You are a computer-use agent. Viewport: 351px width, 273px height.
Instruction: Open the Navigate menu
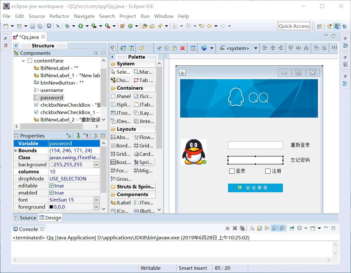84,16
